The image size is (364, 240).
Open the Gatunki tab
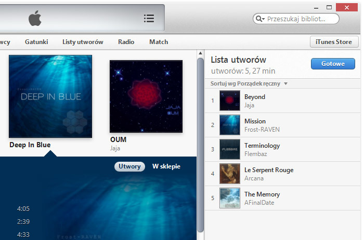(x=36, y=42)
